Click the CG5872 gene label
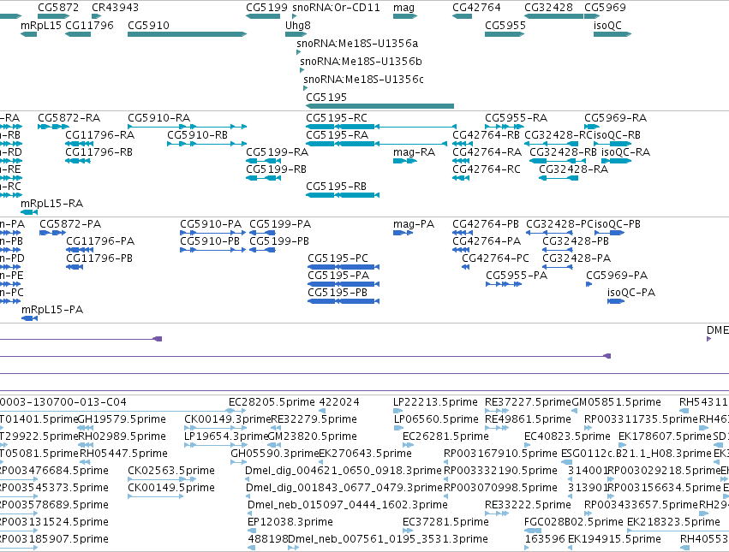The height and width of the screenshot is (552, 729). [x=58, y=8]
